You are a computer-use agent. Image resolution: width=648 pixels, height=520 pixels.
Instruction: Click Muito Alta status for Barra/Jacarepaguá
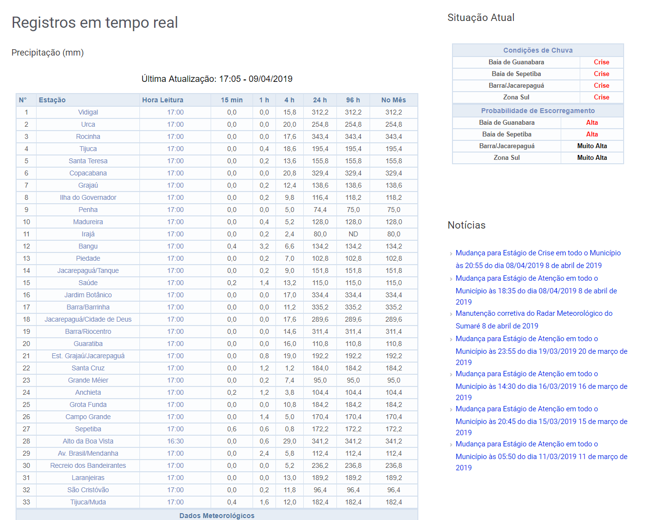(592, 146)
